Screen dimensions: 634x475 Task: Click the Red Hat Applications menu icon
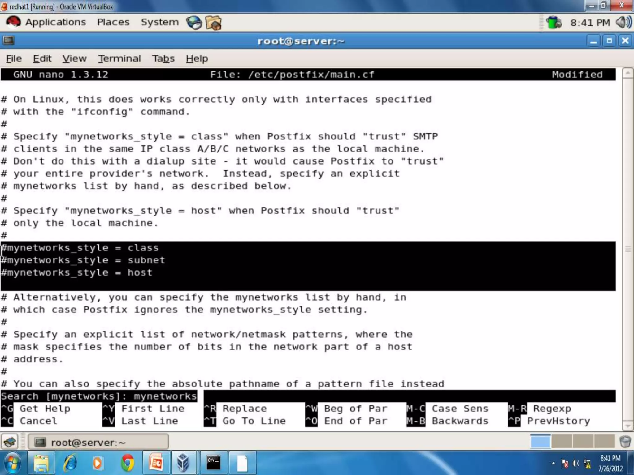pyautogui.click(x=13, y=22)
